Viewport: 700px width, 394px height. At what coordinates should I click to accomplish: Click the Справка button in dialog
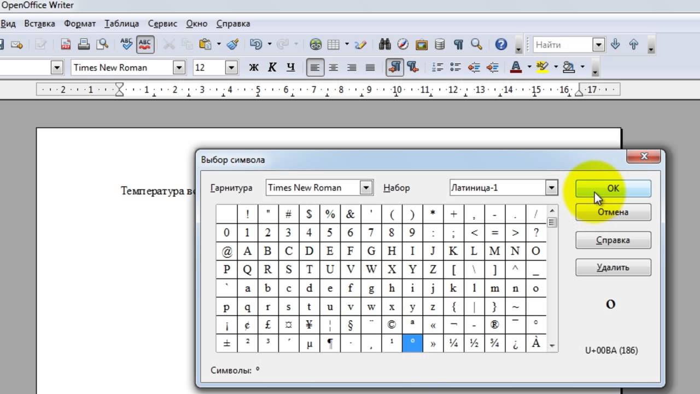613,240
